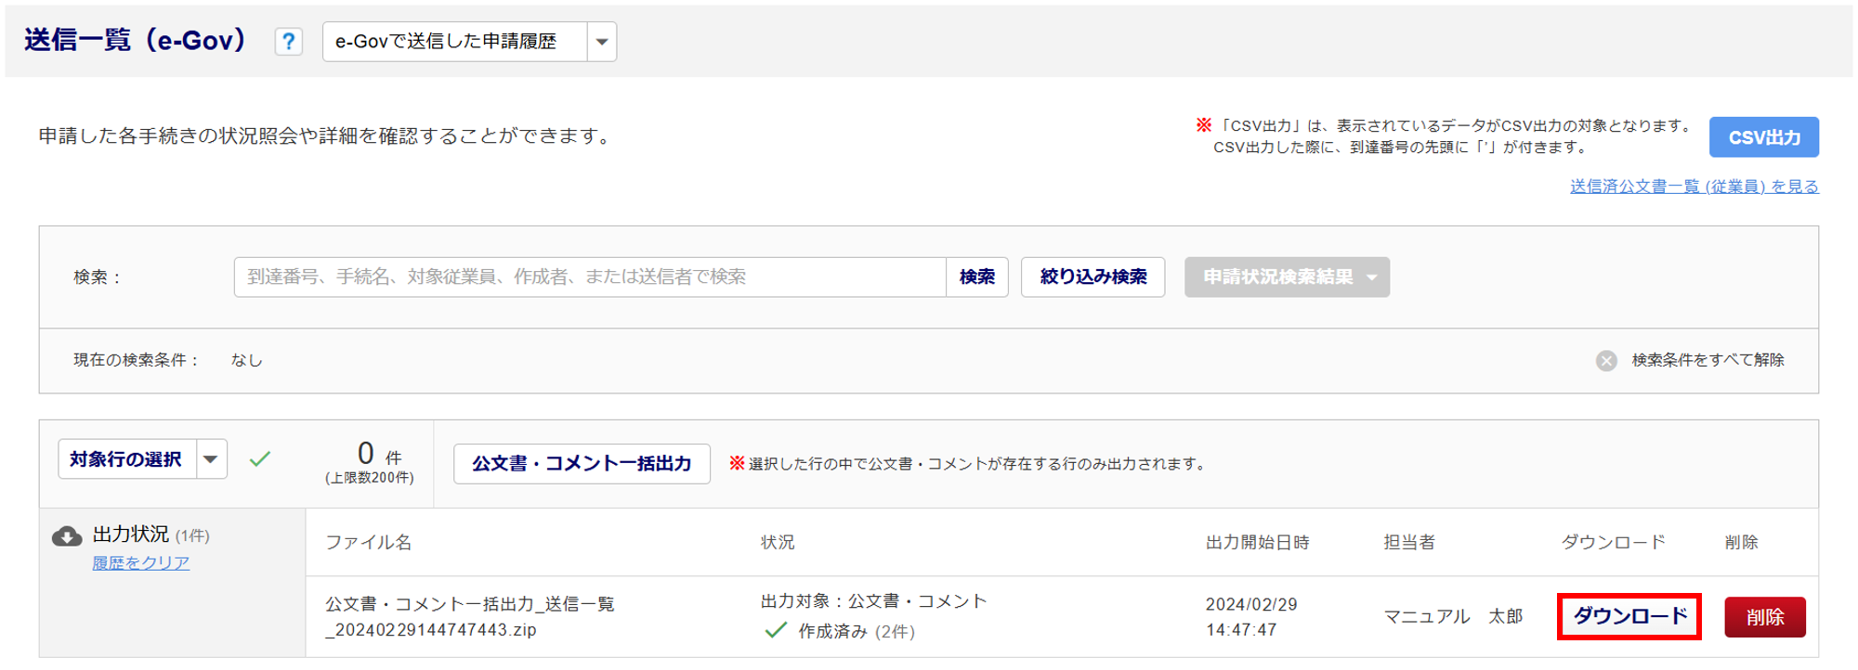
Task: Focus the 到達番号 search text field
Action: (589, 277)
